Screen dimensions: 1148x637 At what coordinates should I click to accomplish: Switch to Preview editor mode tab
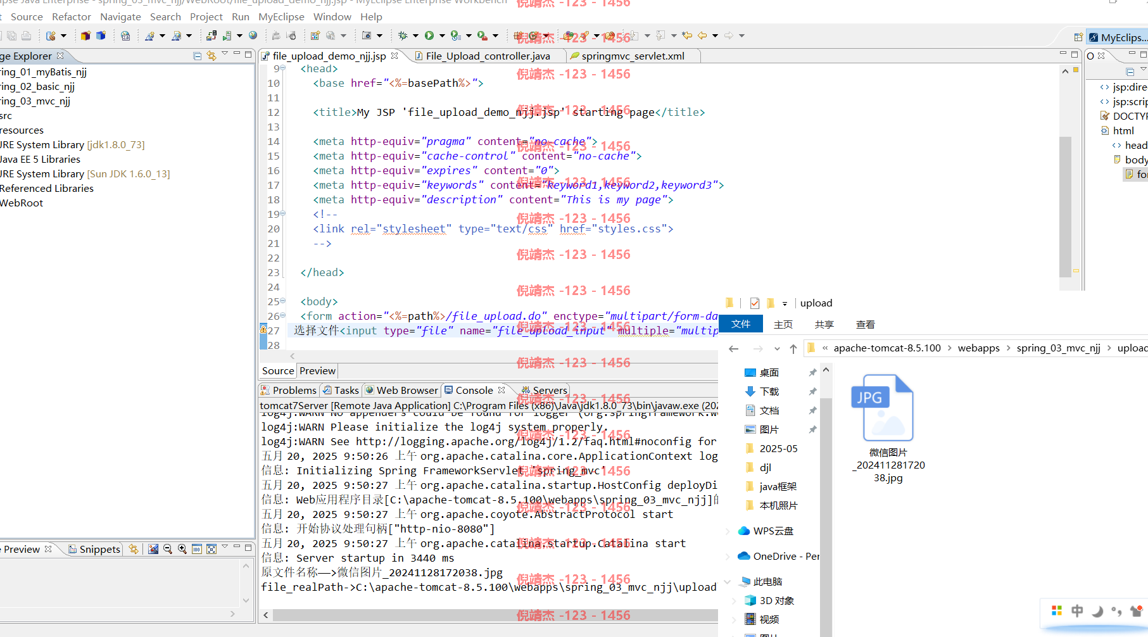[317, 370]
